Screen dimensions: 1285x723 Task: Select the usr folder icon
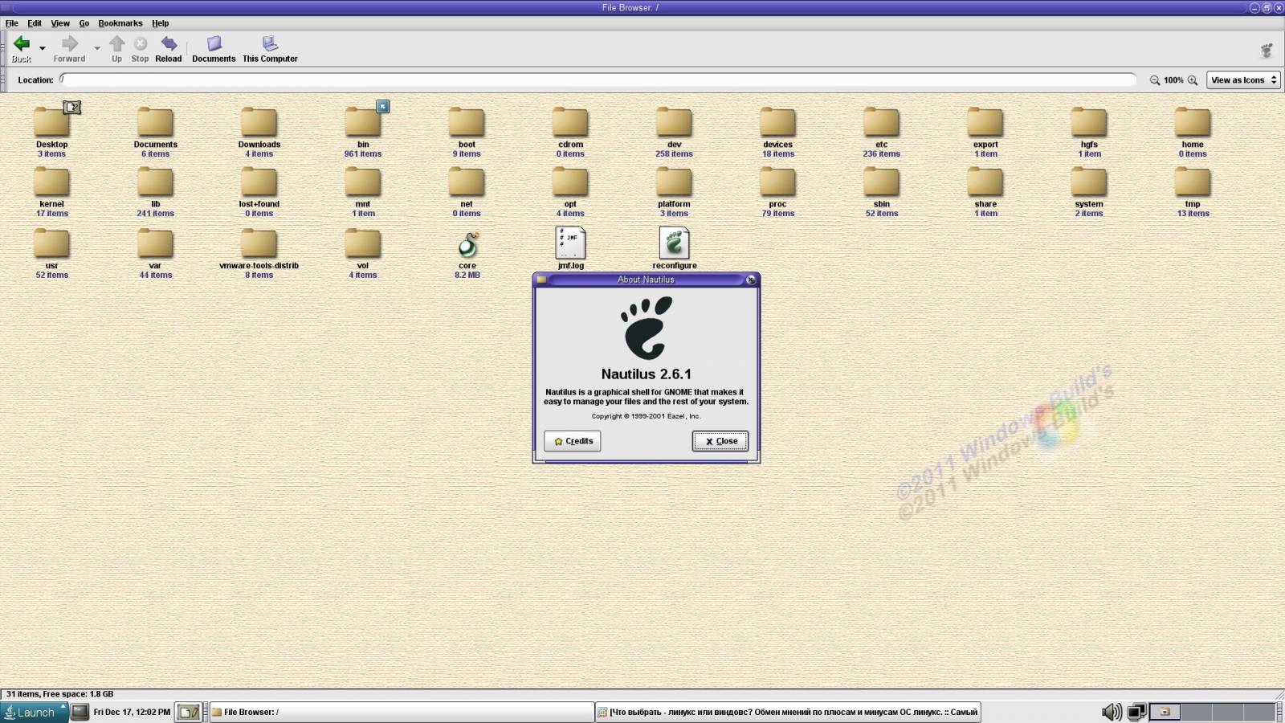point(51,243)
